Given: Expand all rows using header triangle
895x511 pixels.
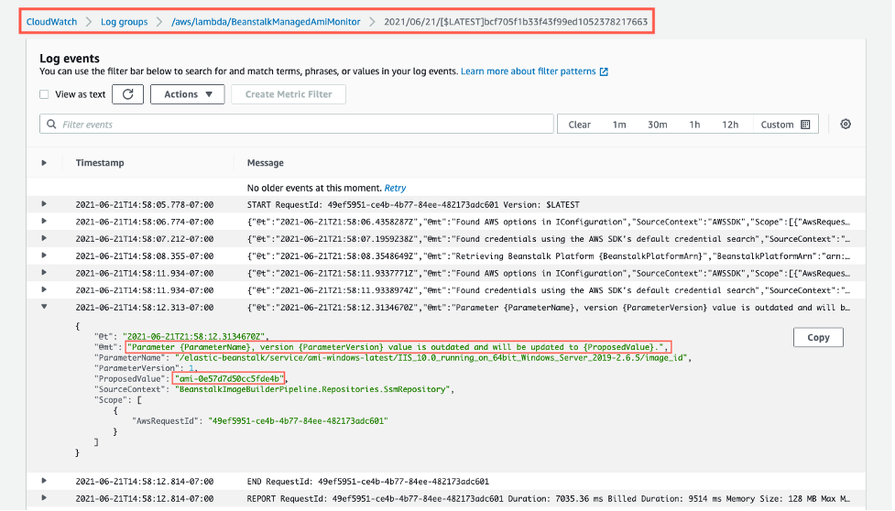Looking at the screenshot, I should (44, 162).
